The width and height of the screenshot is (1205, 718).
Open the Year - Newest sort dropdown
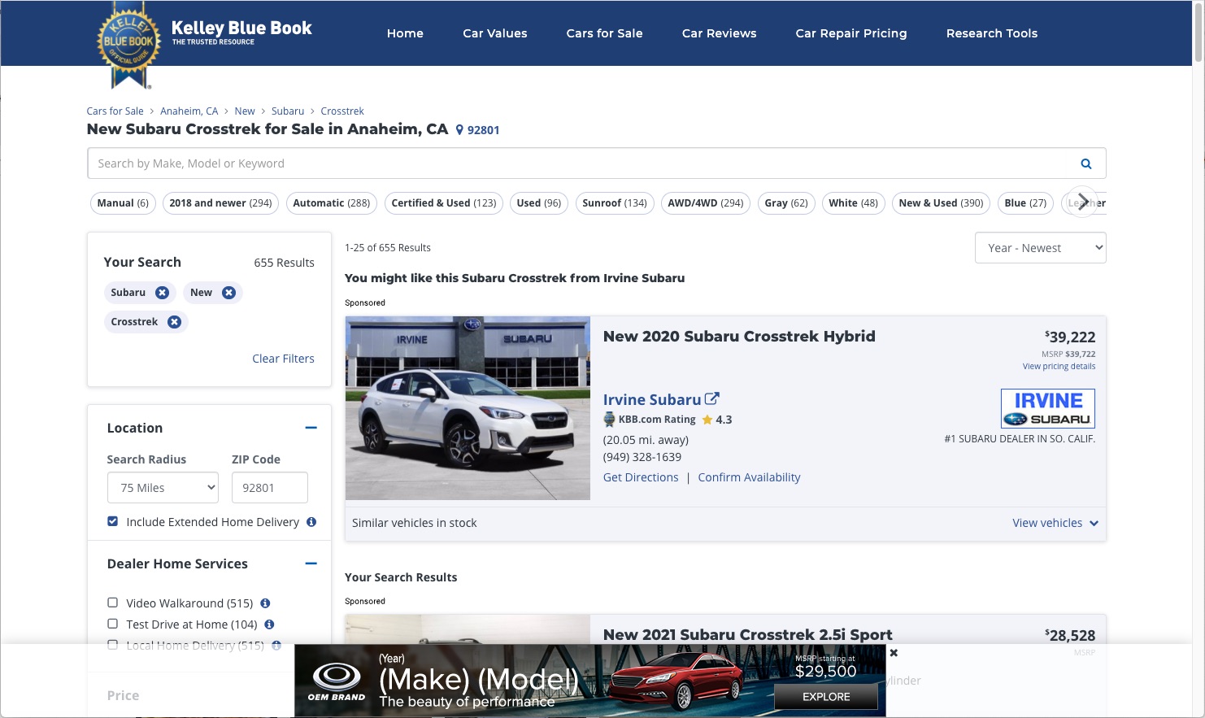point(1040,248)
